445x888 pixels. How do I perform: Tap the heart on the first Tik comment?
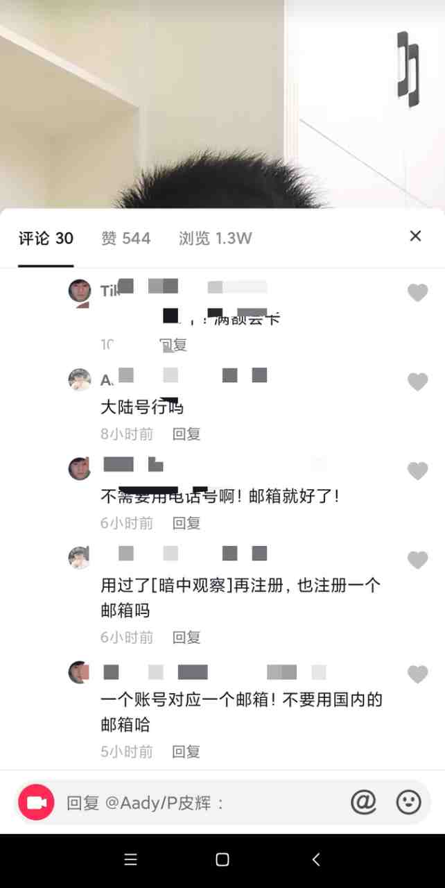pos(417,293)
